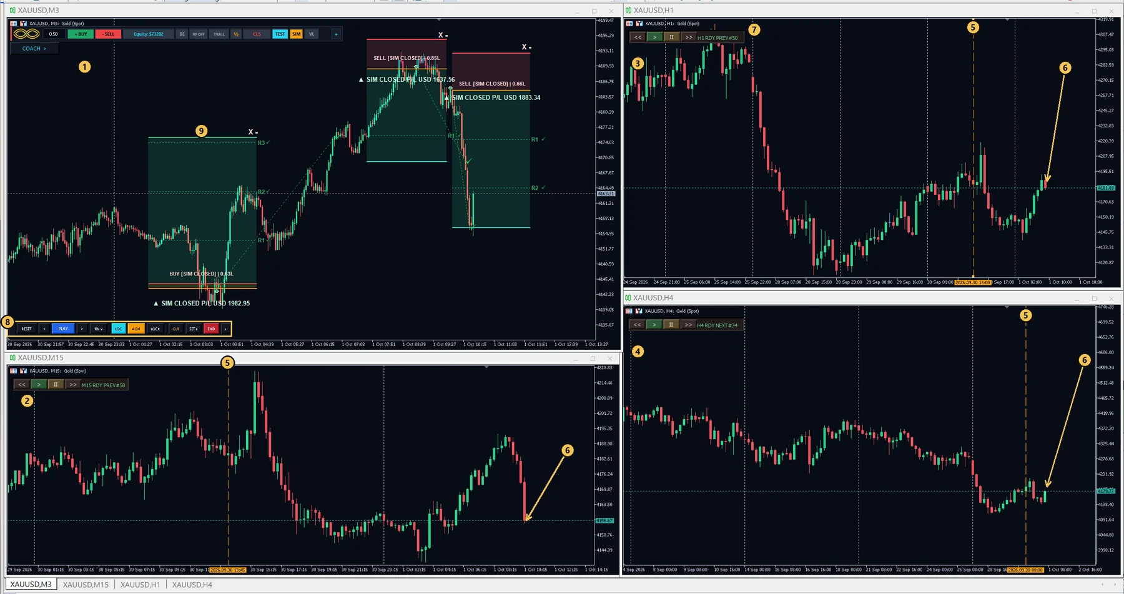This screenshot has width=1124, height=594.
Task: Expand the trade panel with the + button
Action: tap(336, 34)
